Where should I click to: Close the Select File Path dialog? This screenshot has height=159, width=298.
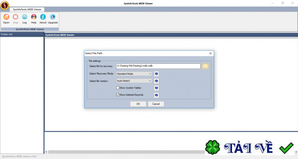click(210, 53)
